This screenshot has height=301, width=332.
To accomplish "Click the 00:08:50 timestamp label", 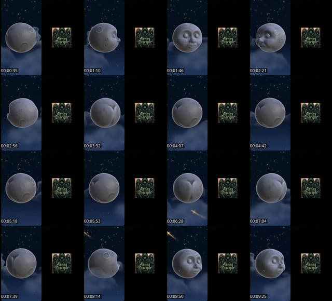I will (x=175, y=296).
